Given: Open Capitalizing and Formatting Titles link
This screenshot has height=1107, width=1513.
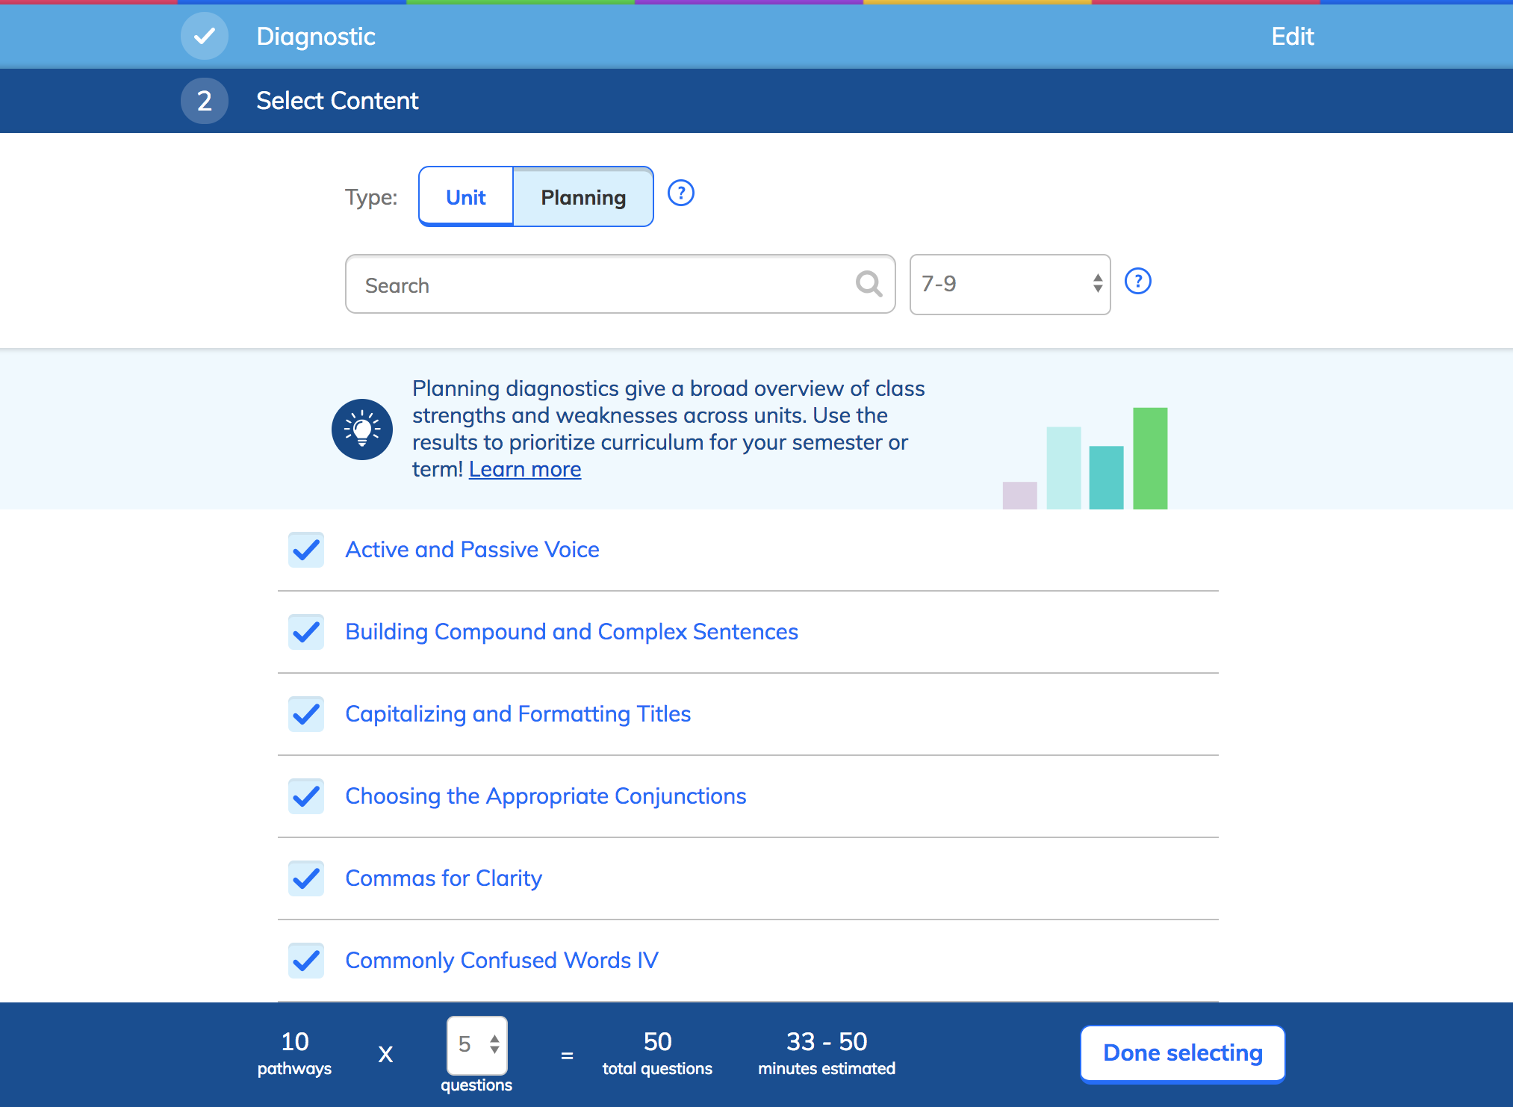Looking at the screenshot, I should pyautogui.click(x=518, y=714).
